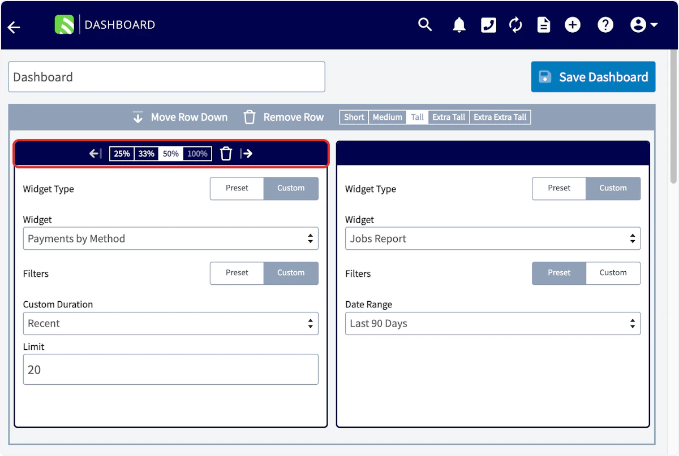Select Custom widget type for Payments widget
Screen dimensions: 679x456
(291, 188)
